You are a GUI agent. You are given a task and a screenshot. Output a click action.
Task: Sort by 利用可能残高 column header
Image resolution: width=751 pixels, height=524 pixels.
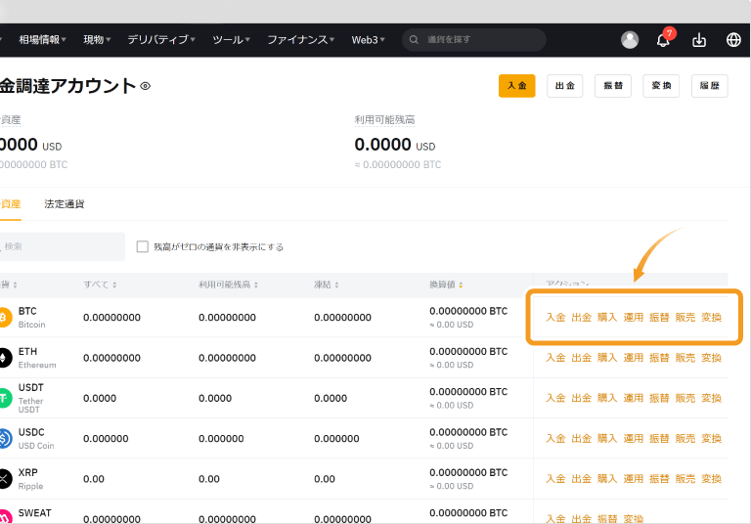click(229, 284)
